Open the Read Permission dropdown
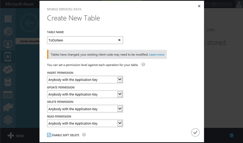The image size is (243, 143). point(120,123)
